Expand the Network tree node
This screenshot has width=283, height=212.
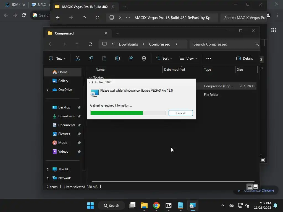point(48,178)
